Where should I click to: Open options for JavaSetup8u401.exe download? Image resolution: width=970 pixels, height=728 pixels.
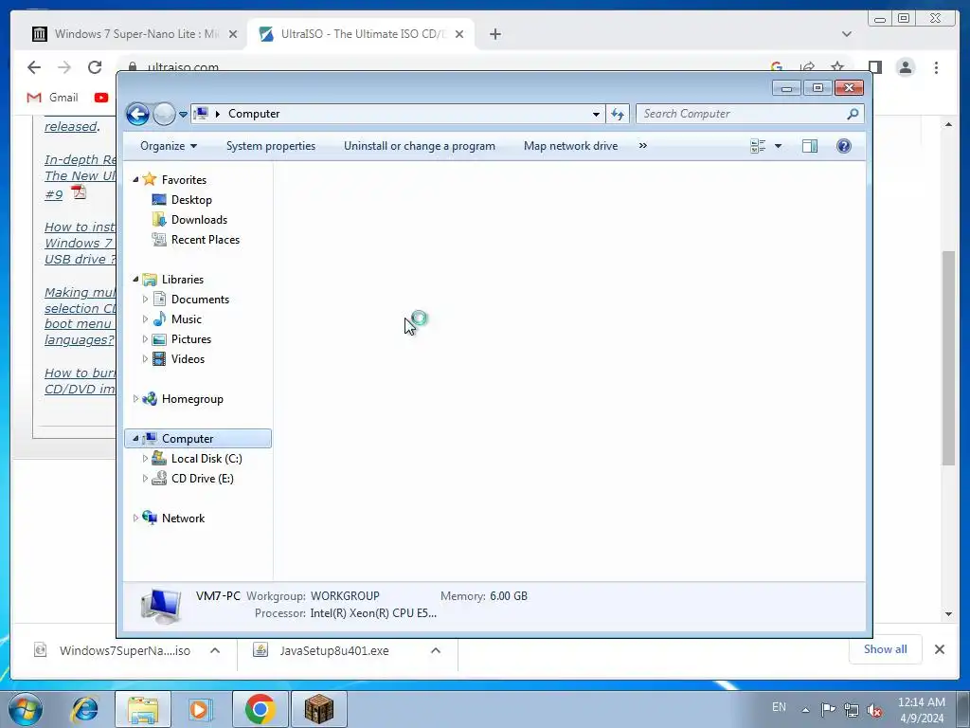436,650
